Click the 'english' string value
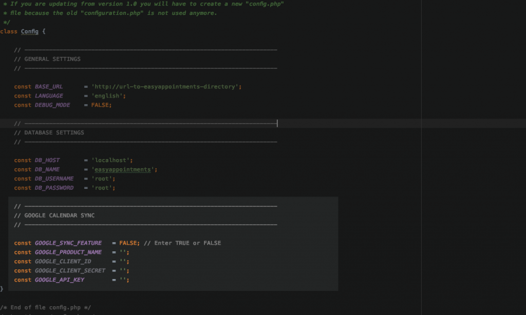 pos(107,96)
